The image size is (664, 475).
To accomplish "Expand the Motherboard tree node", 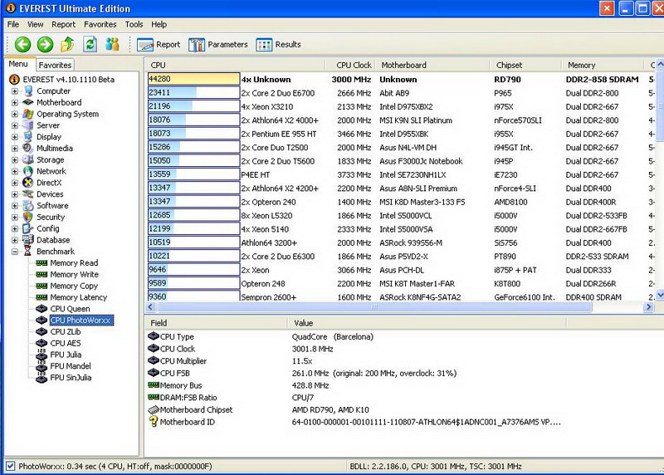I will [x=14, y=102].
